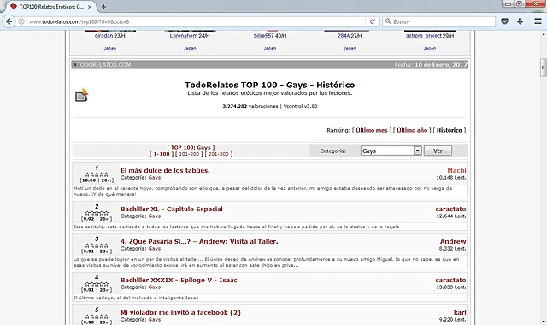Click the Ver button
This screenshot has height=325, width=547.
tap(438, 151)
